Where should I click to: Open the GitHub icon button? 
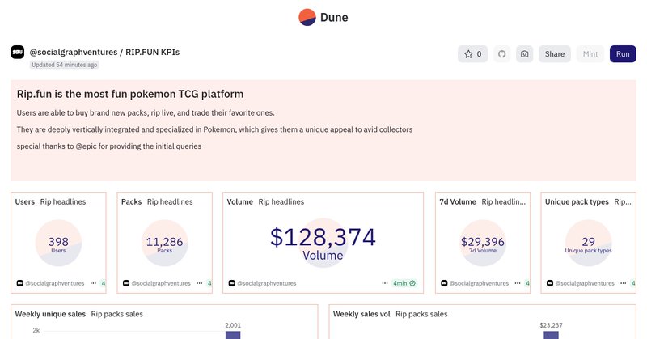point(501,54)
